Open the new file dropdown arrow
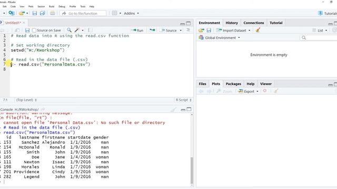The width and height of the screenshot is (337, 189). (4, 13)
